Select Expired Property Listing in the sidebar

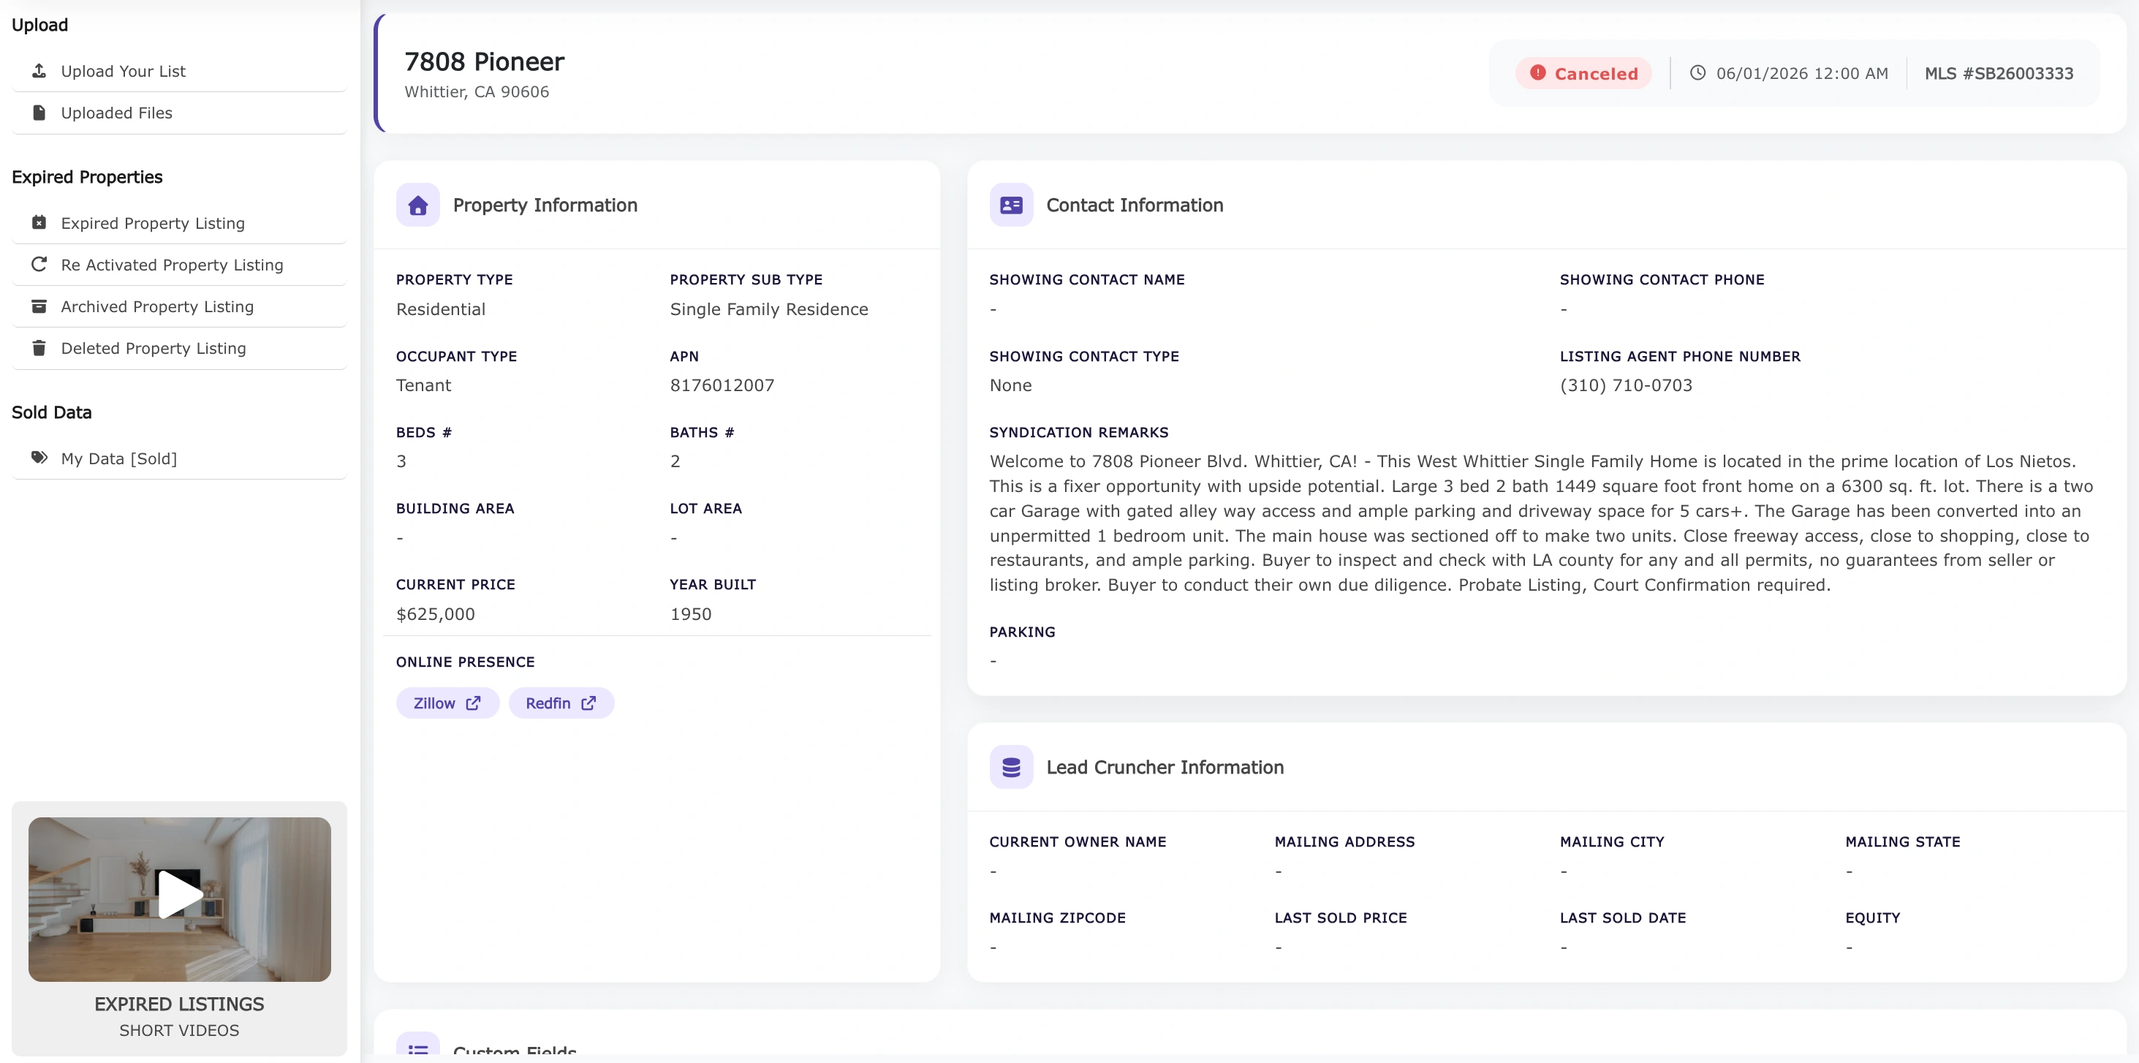pyautogui.click(x=153, y=222)
